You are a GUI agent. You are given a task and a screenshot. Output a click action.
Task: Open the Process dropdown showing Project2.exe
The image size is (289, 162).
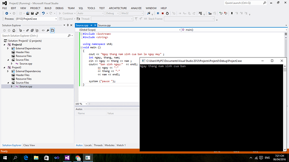(x=36, y=19)
